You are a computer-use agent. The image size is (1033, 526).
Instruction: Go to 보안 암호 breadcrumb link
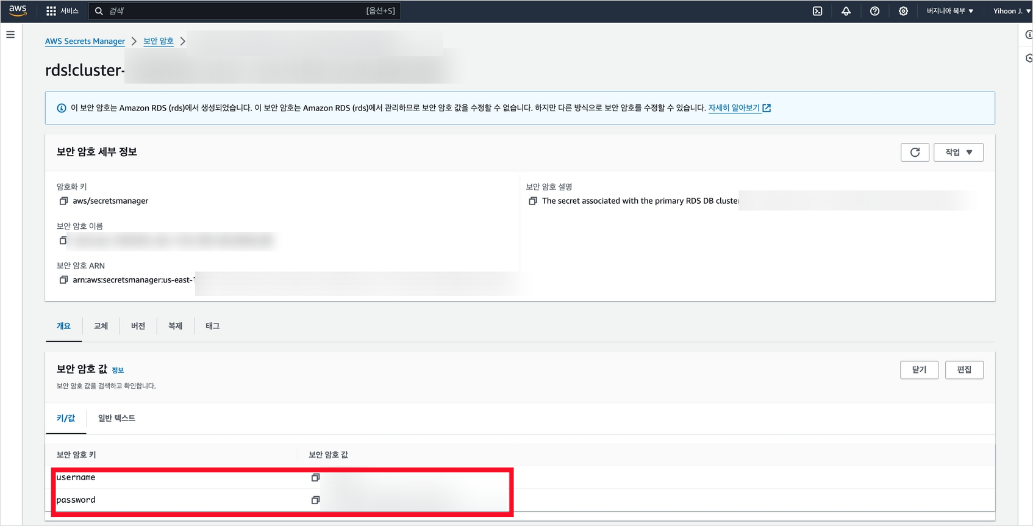tap(159, 41)
